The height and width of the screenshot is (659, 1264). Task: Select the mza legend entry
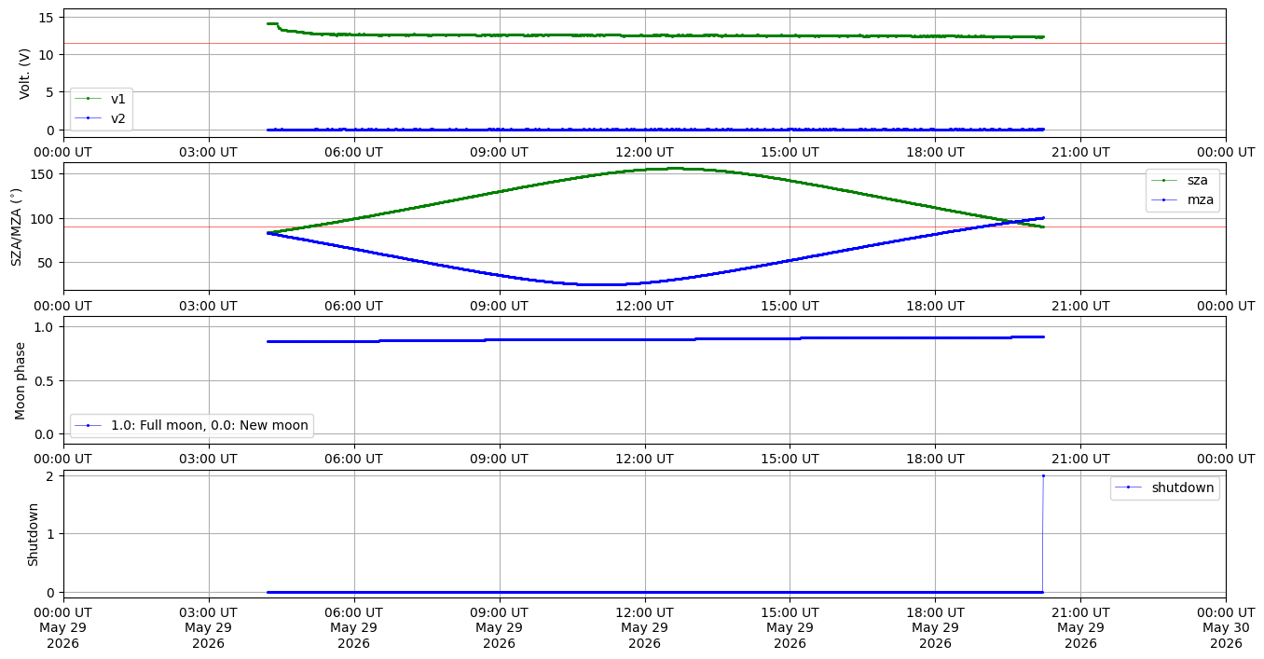pos(1182,199)
